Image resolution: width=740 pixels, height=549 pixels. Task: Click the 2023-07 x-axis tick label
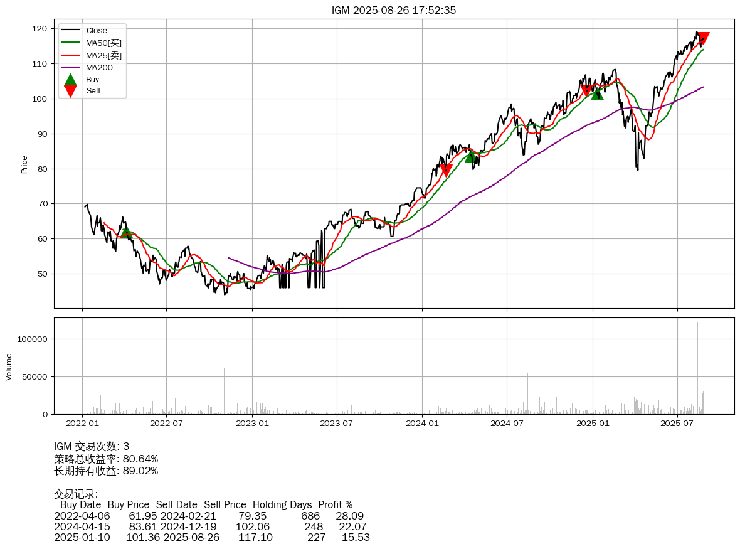tap(337, 423)
